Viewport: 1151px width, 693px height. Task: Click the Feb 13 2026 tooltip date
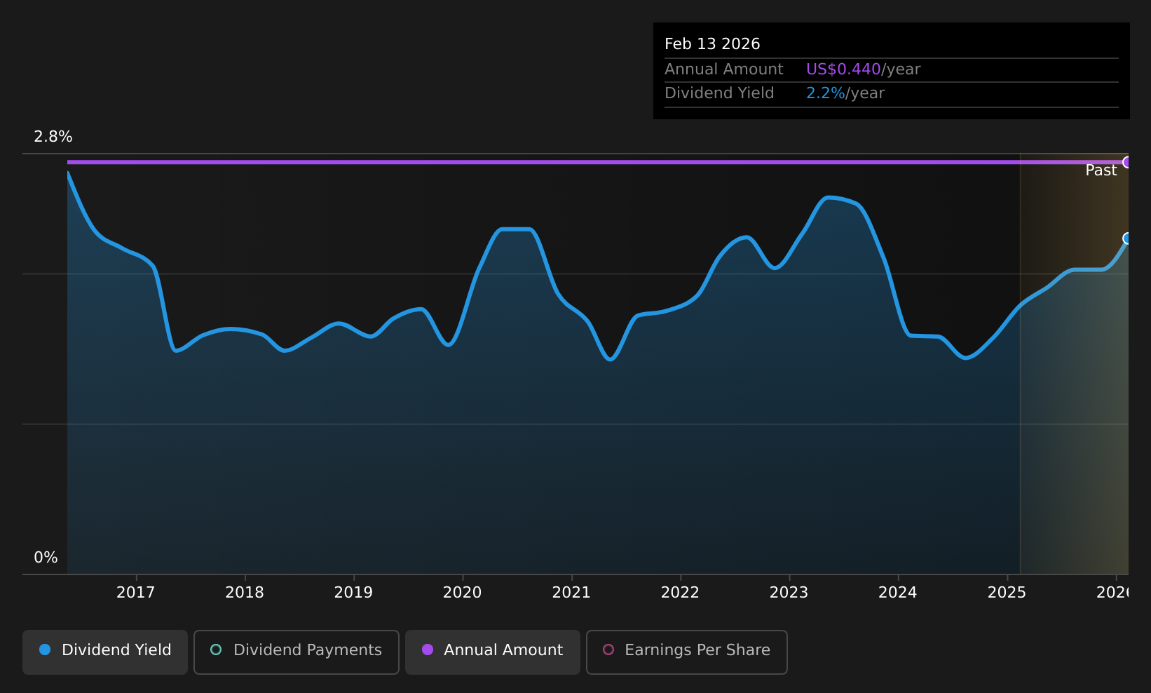[x=712, y=44]
